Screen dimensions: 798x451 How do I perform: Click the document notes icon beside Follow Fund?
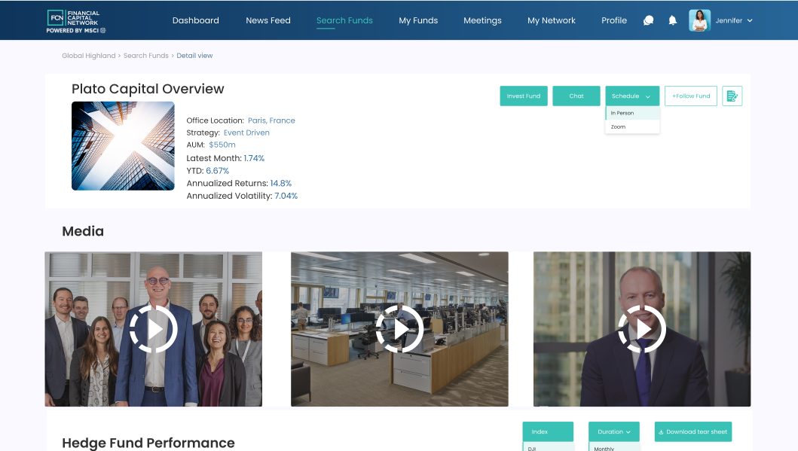(732, 96)
